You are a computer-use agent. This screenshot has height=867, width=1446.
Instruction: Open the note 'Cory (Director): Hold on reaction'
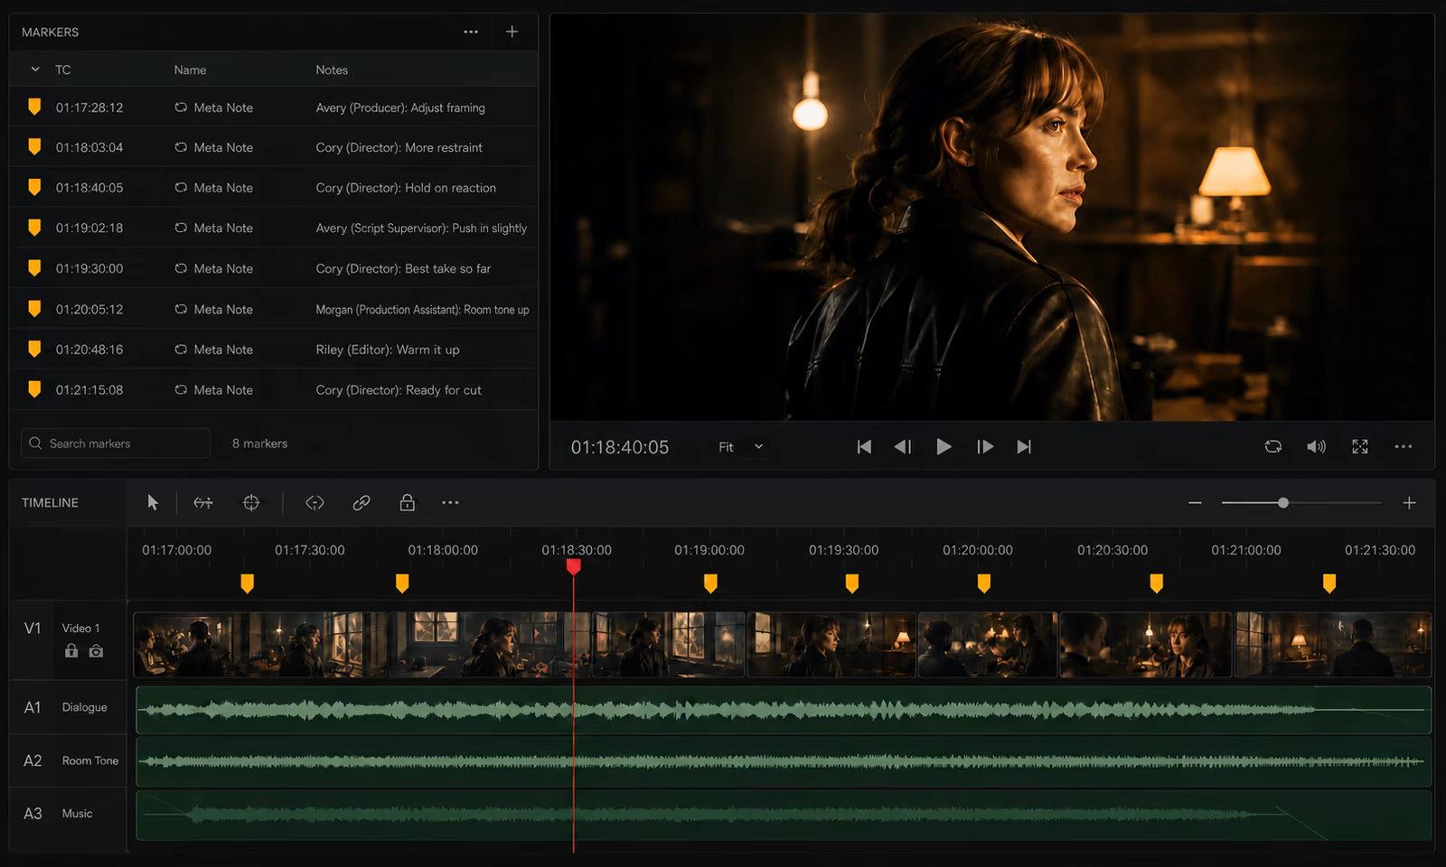pos(406,188)
